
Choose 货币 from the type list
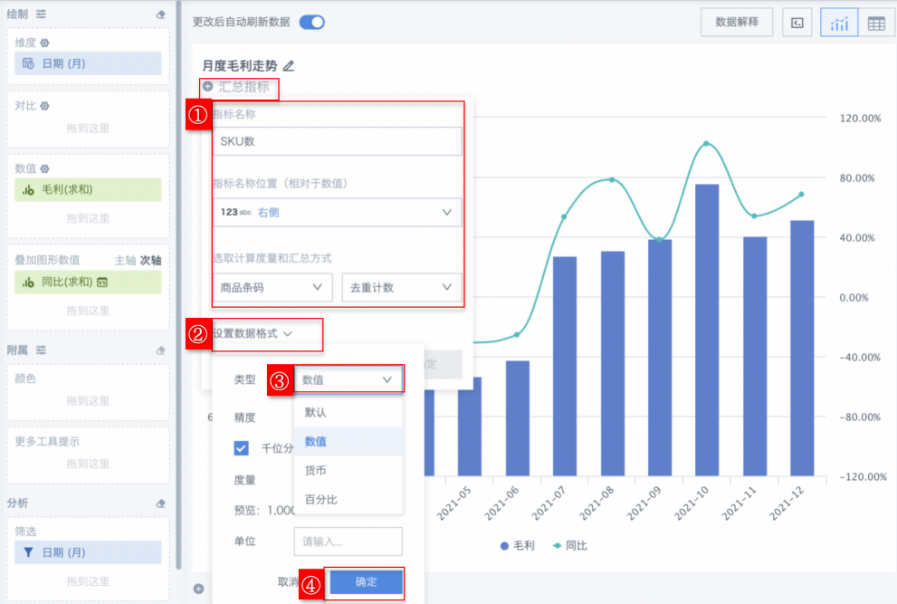point(315,470)
